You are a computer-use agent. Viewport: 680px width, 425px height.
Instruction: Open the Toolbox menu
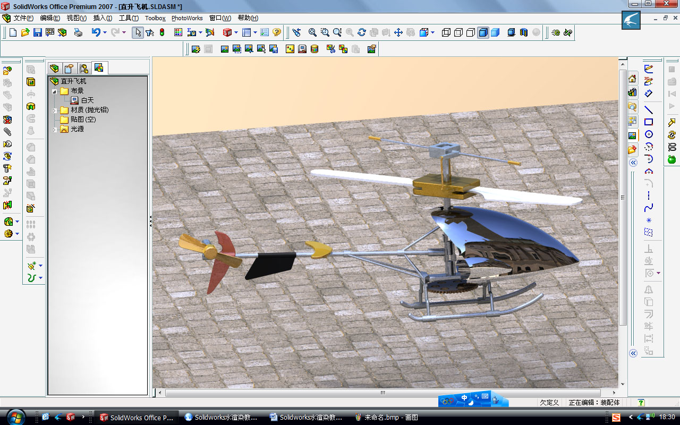[155, 18]
